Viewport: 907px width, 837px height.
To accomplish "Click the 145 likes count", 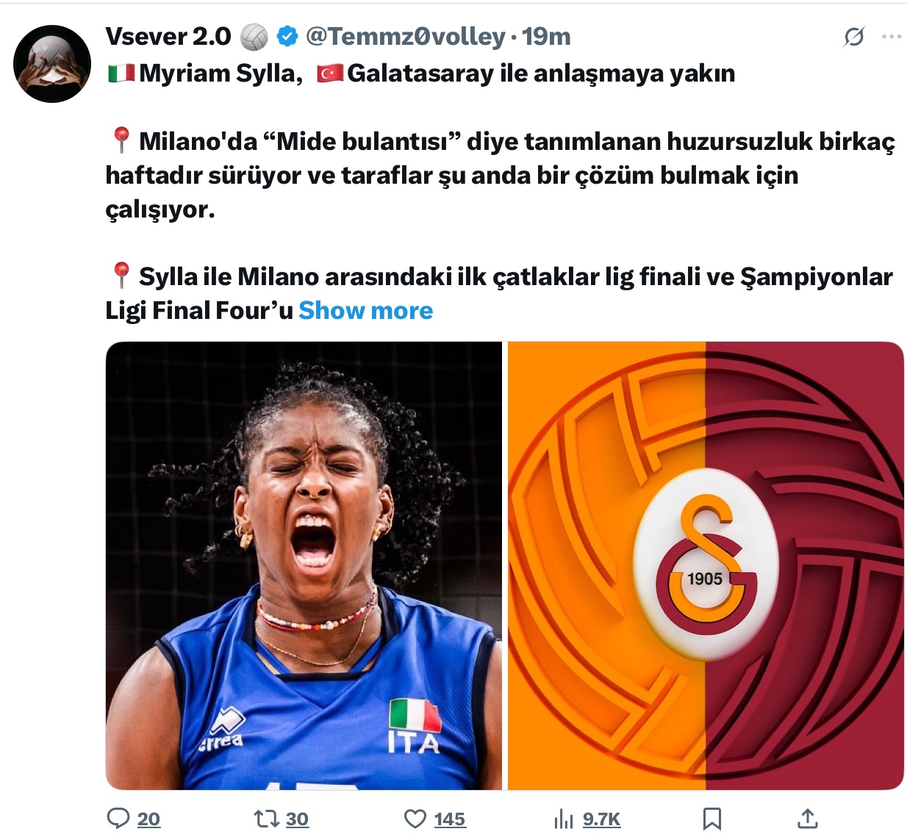I will click(x=450, y=819).
